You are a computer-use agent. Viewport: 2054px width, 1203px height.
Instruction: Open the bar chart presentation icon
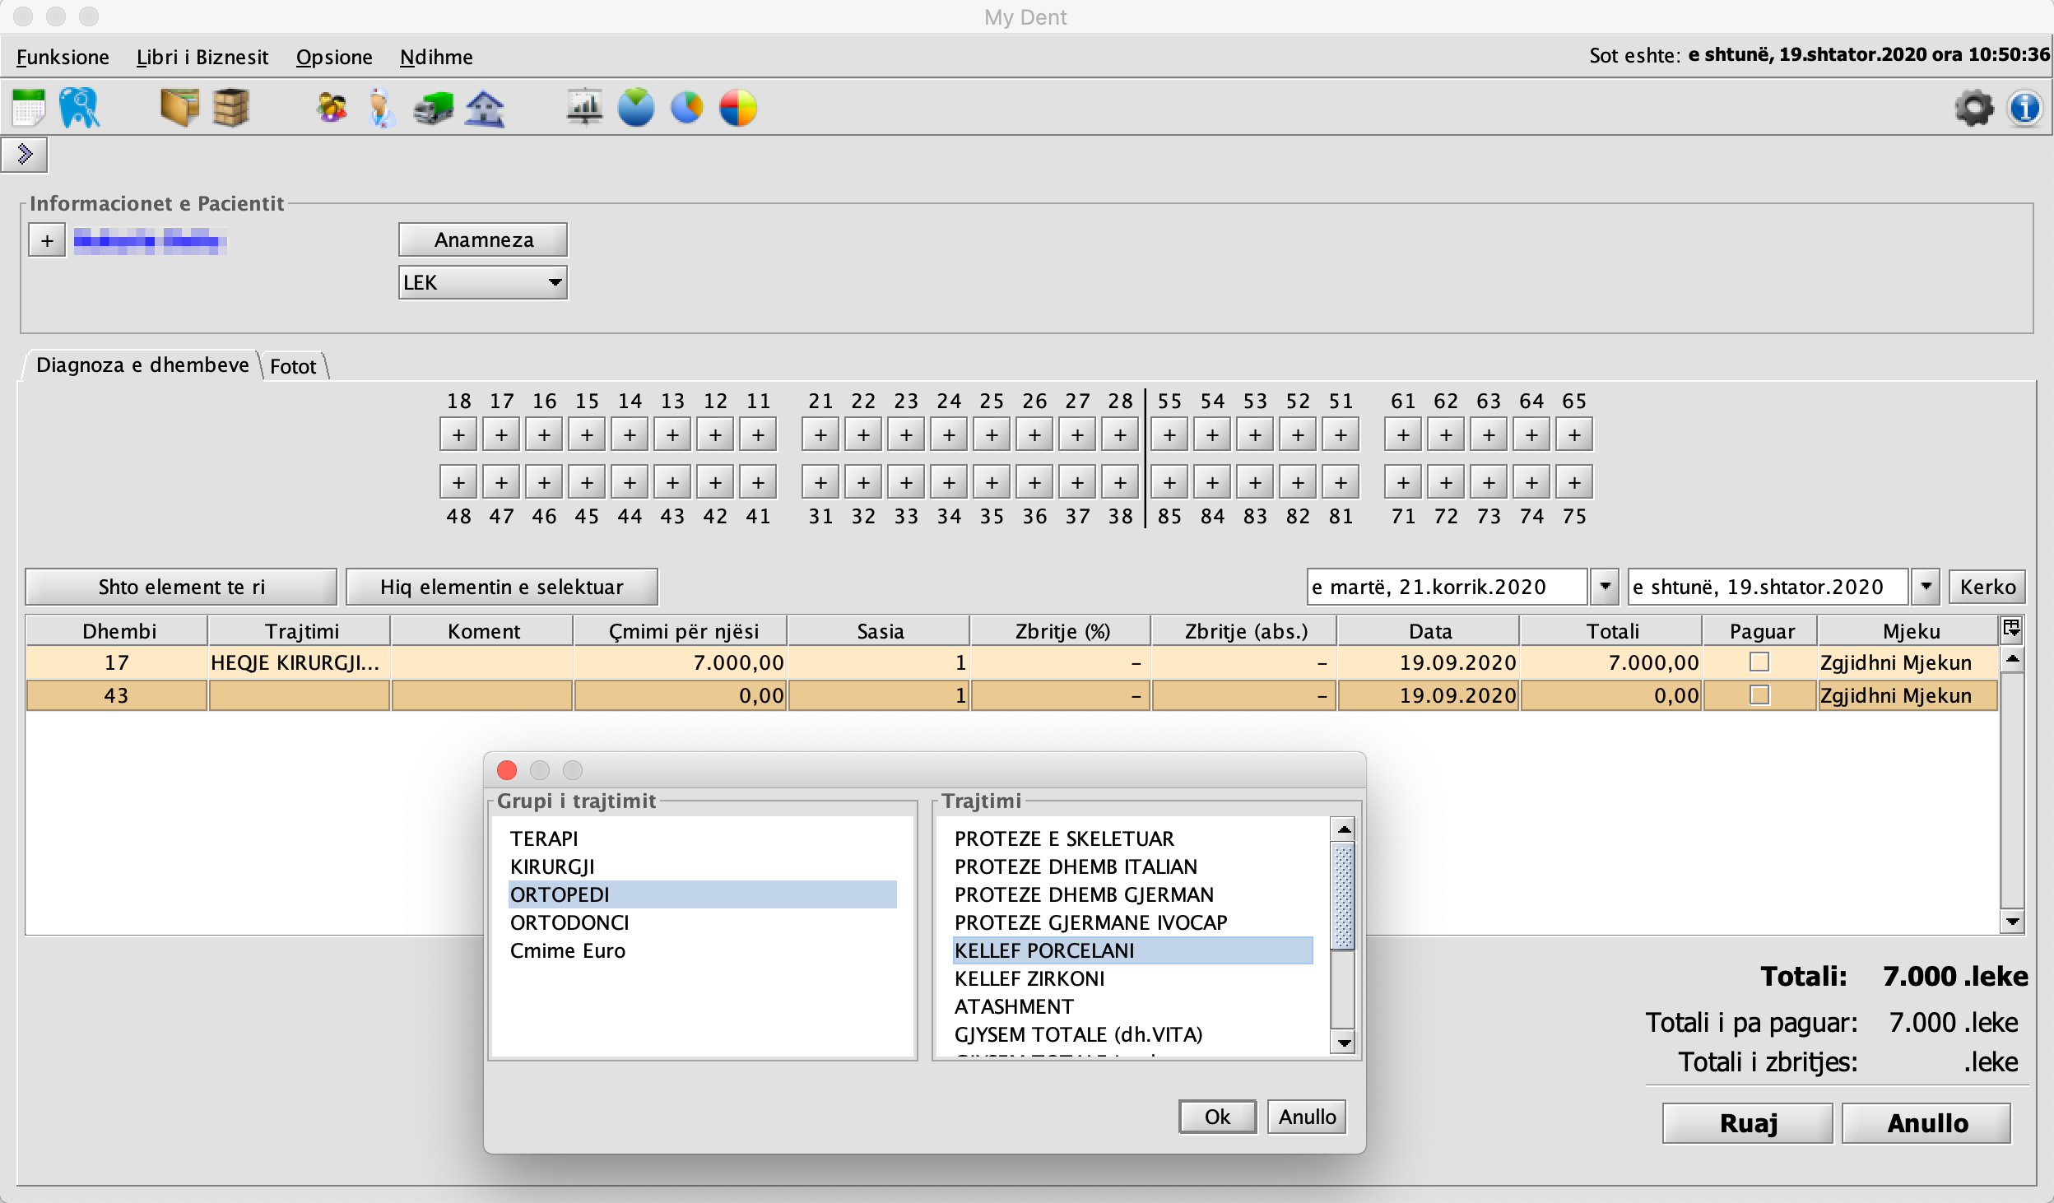[584, 108]
